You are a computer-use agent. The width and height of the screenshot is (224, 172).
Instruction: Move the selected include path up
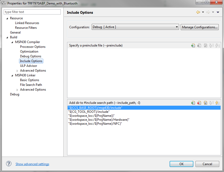(211, 103)
